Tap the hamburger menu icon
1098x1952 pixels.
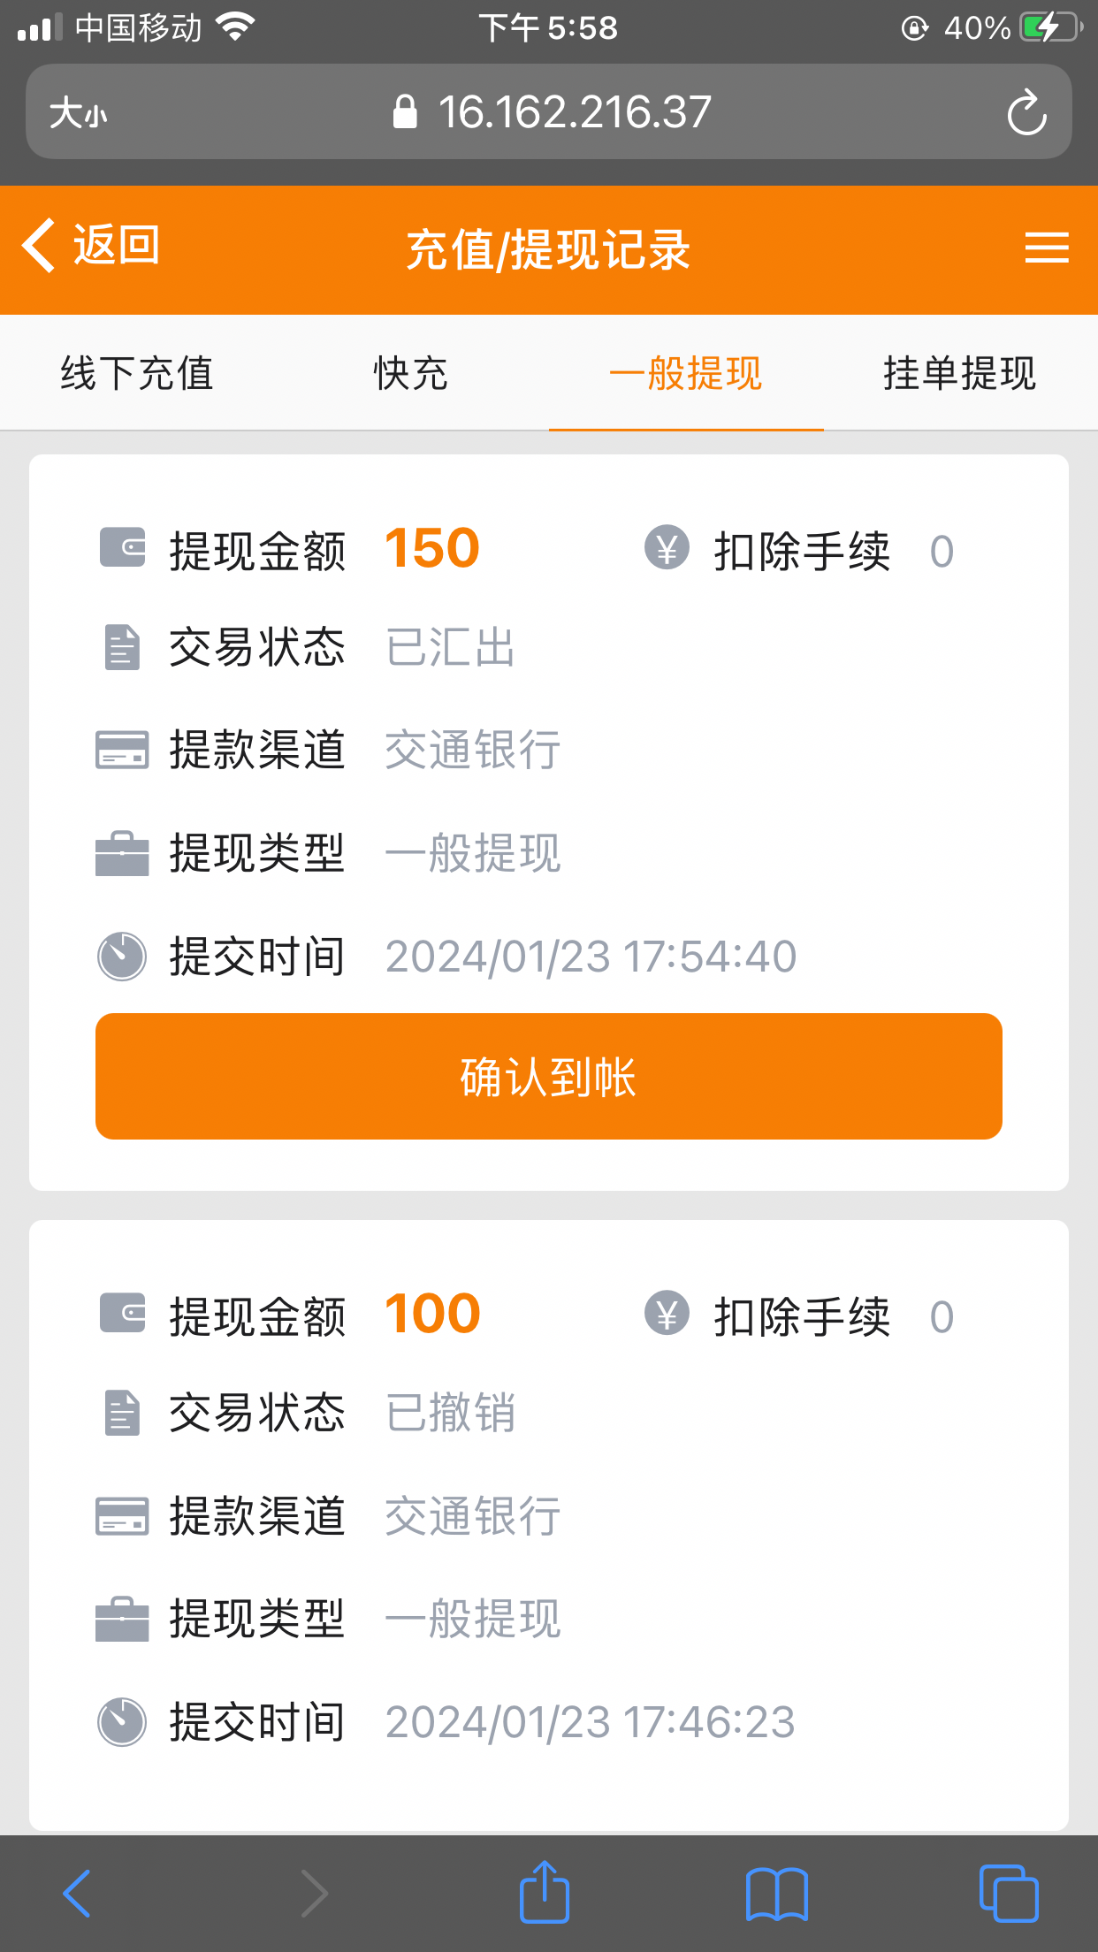pos(1046,248)
